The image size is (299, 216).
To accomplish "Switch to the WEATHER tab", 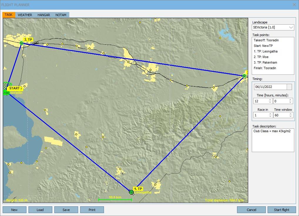I will (25, 15).
